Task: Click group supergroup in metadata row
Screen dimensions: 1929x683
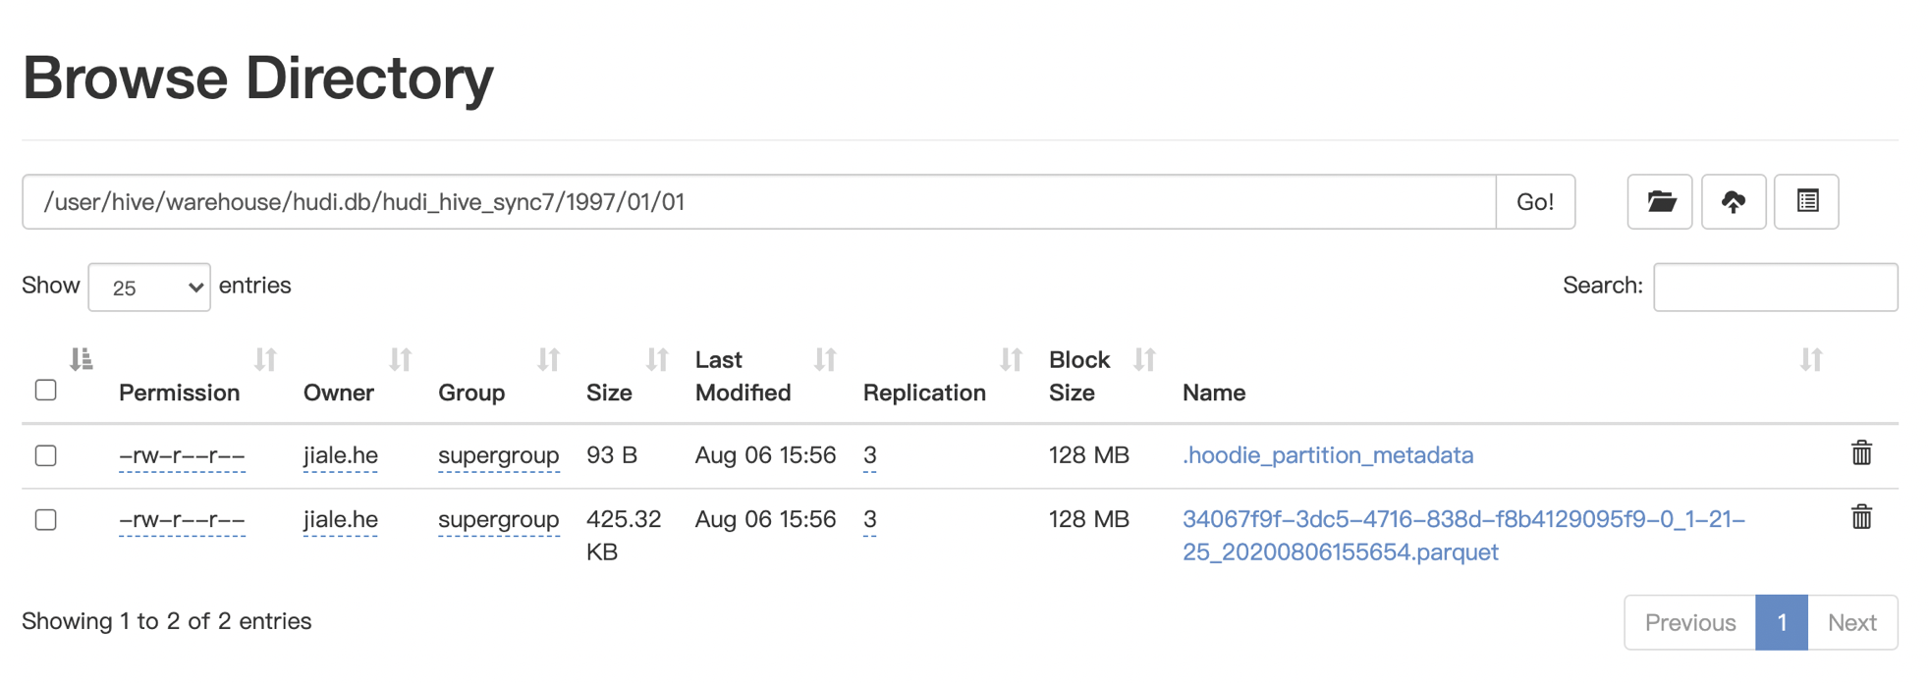Action: click(499, 455)
